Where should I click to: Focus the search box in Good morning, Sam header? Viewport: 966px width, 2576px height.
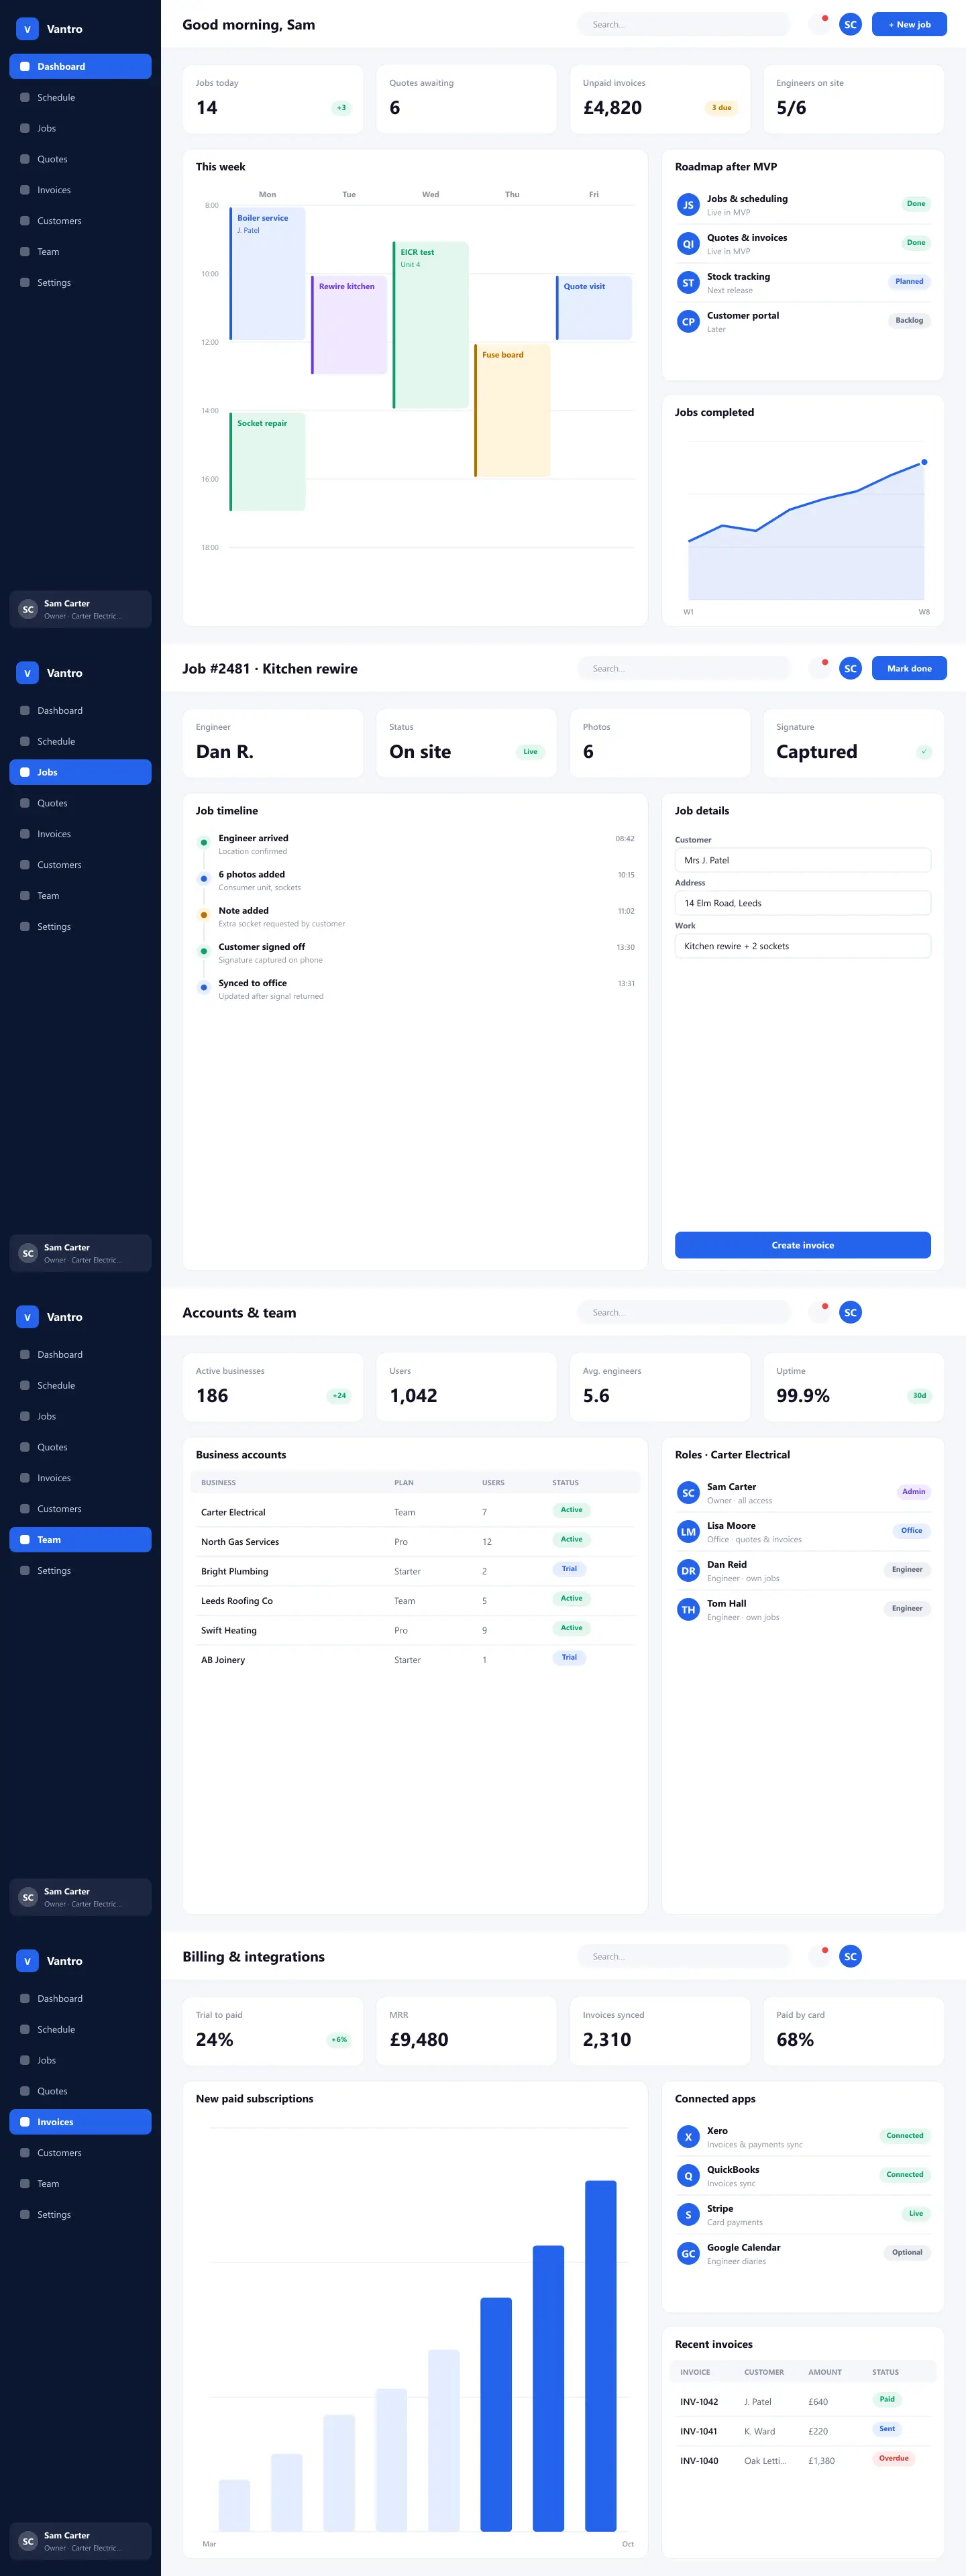tap(683, 24)
